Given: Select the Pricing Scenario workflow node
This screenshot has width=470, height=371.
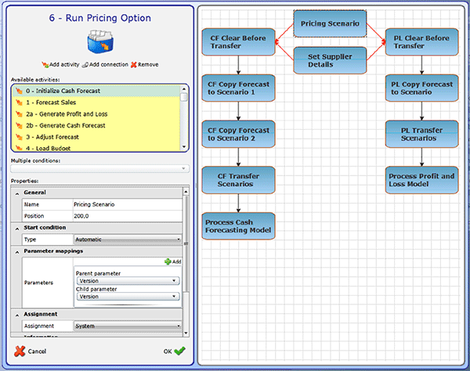Looking at the screenshot, I should [x=330, y=24].
